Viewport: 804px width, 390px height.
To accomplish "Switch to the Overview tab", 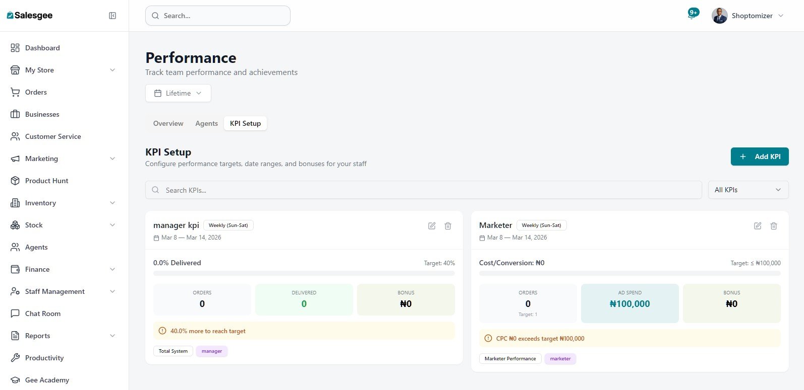I will [x=168, y=123].
